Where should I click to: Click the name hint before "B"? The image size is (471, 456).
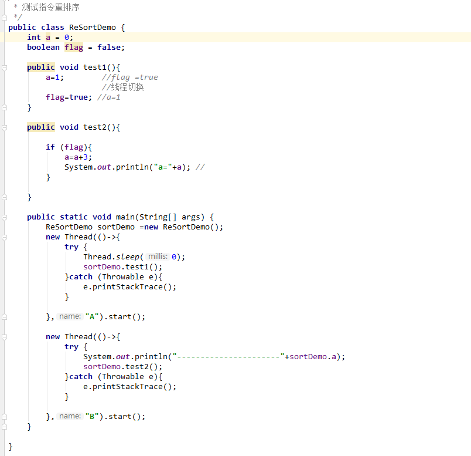pos(70,416)
